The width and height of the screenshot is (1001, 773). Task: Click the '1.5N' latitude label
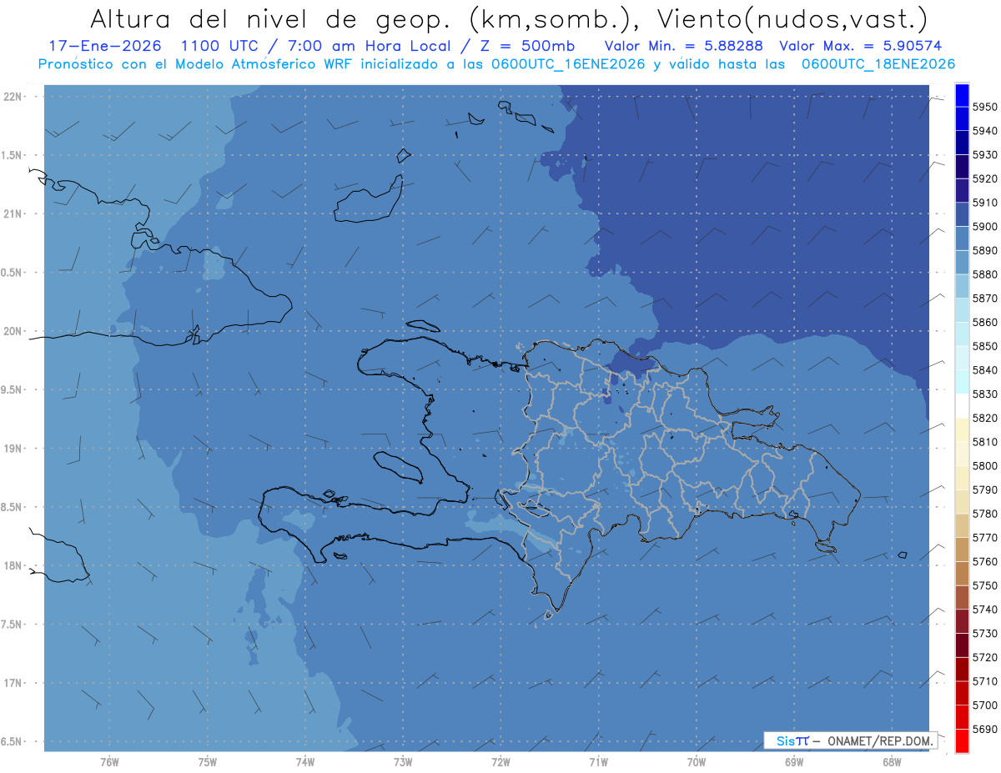[11, 155]
